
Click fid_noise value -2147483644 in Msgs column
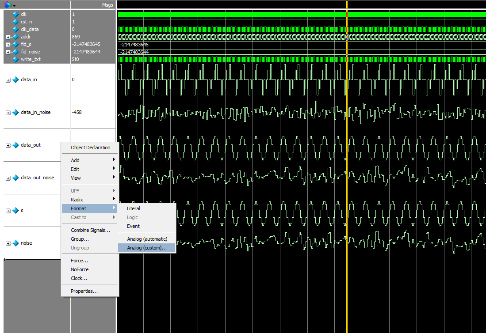(x=86, y=52)
